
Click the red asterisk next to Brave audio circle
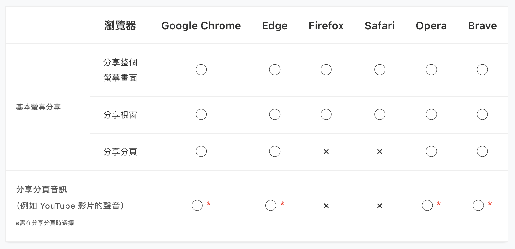(x=490, y=204)
